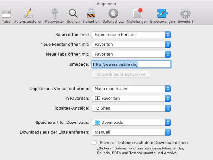This screenshot has width=213, height=160.
Task: Click the "Homepage:" label
Action: tap(78, 64)
